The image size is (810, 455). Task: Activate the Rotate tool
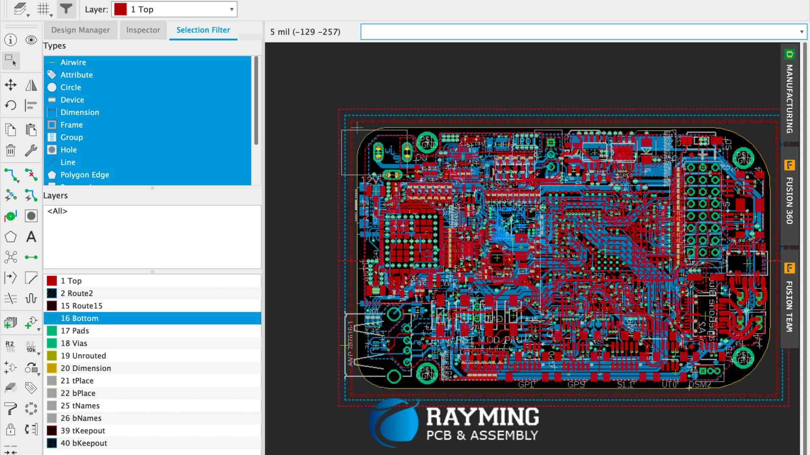tap(11, 105)
